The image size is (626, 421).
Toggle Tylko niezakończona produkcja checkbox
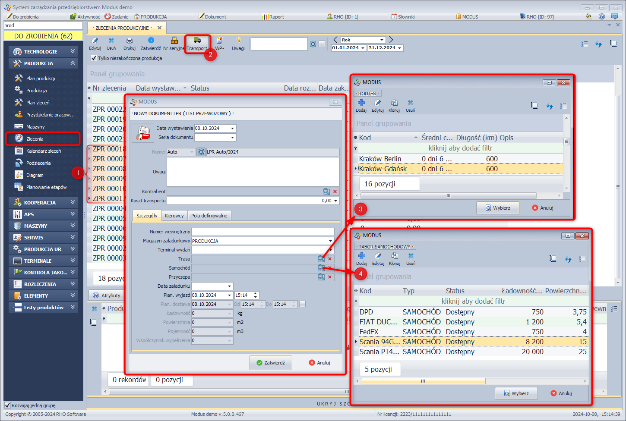click(x=94, y=58)
